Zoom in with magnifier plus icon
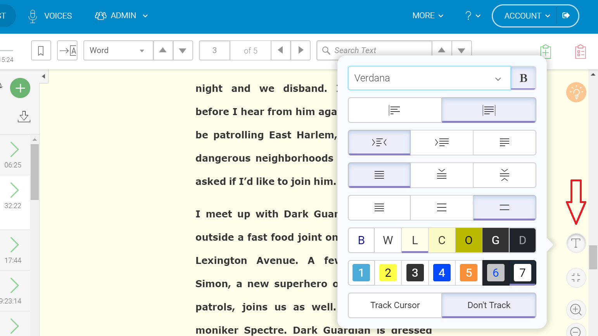This screenshot has height=336, width=598. click(576, 310)
